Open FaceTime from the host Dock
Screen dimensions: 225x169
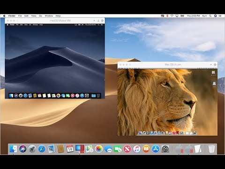(118, 149)
